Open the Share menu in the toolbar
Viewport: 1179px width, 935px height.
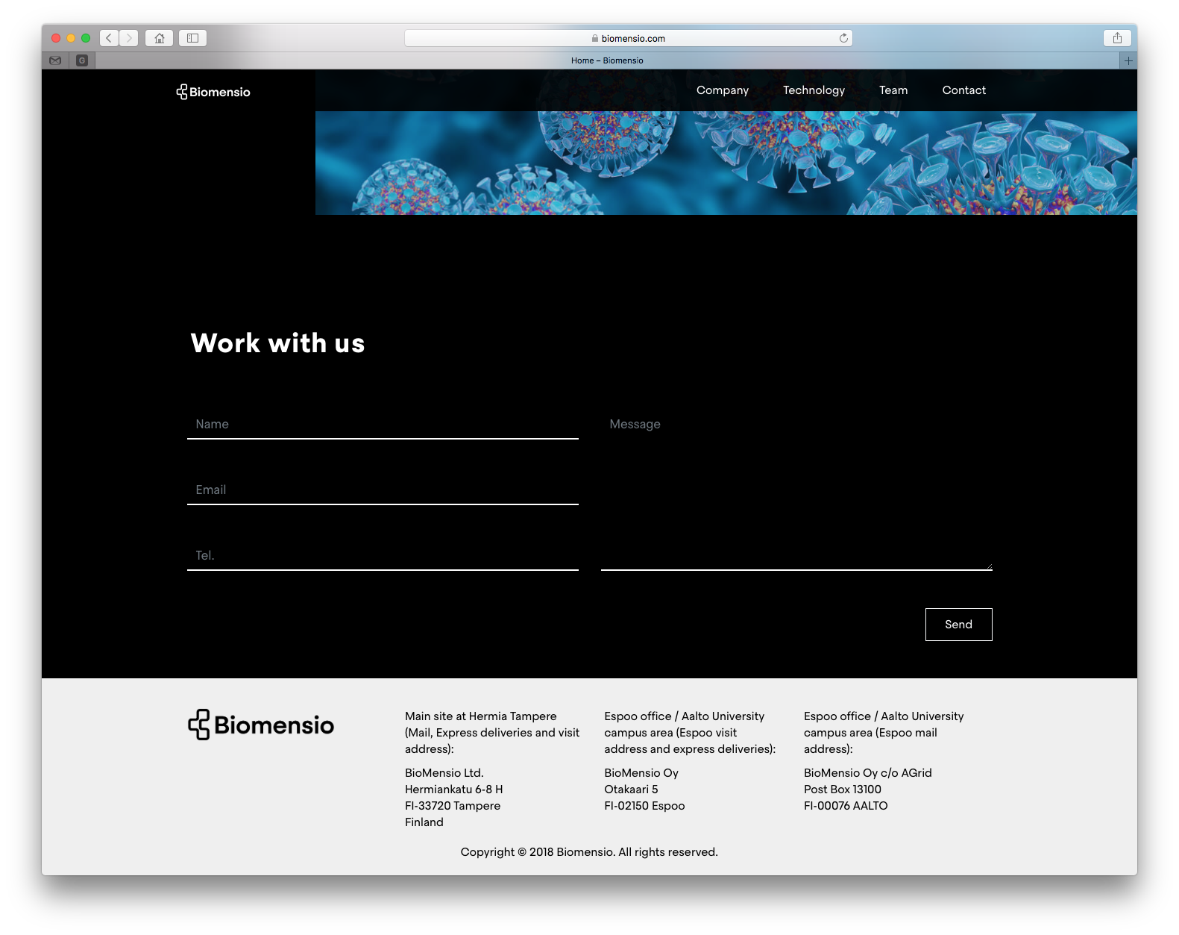1116,38
